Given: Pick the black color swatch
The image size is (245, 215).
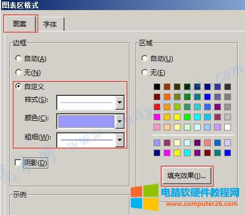Looking at the screenshot, I should [x=157, y=87].
